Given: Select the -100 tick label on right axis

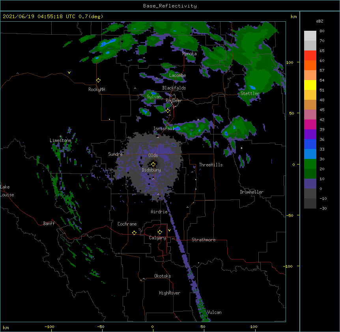Looking at the screenshot, I should (288, 266).
